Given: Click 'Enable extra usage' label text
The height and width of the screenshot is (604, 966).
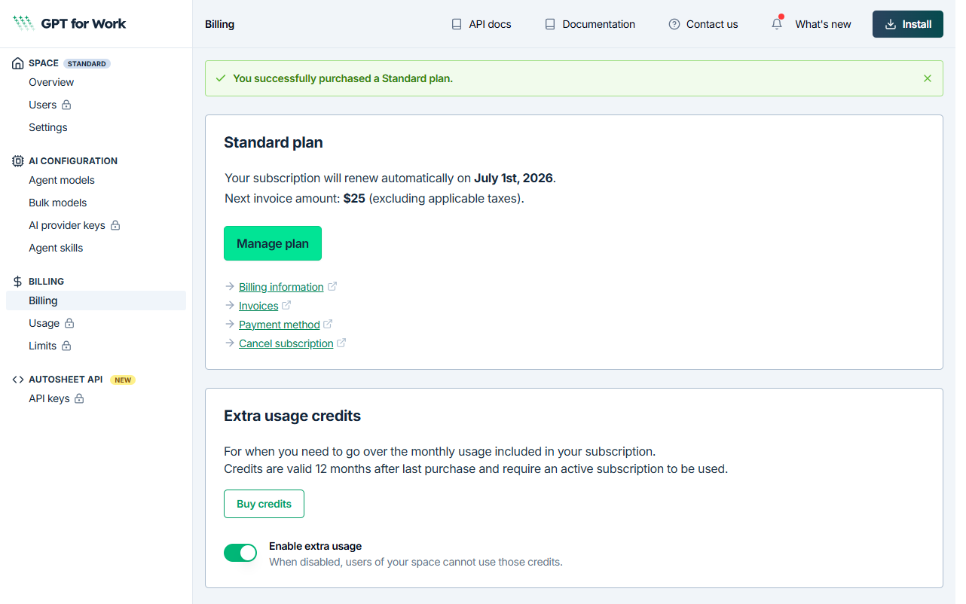Looking at the screenshot, I should pyautogui.click(x=315, y=546).
